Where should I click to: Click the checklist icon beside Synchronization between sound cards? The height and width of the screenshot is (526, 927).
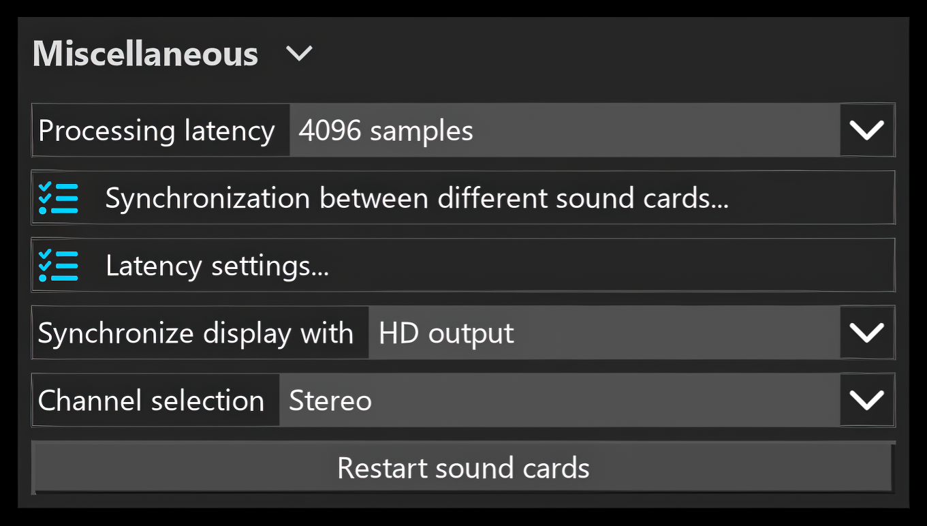59,198
